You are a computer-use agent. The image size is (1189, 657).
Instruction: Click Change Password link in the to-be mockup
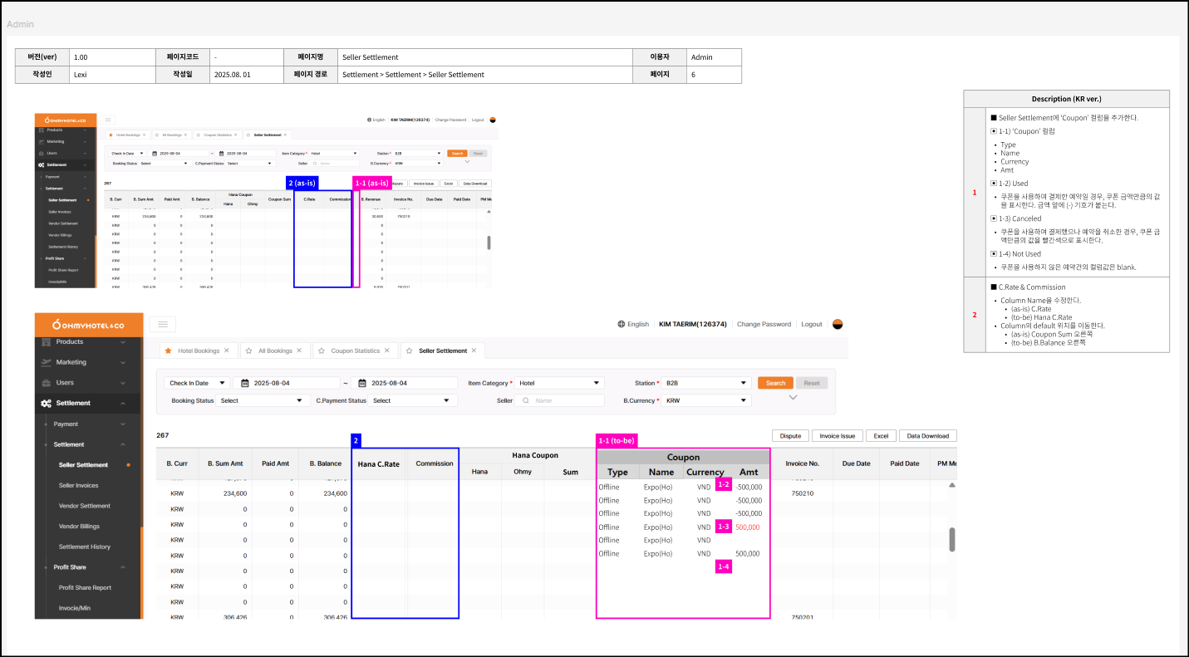point(764,324)
